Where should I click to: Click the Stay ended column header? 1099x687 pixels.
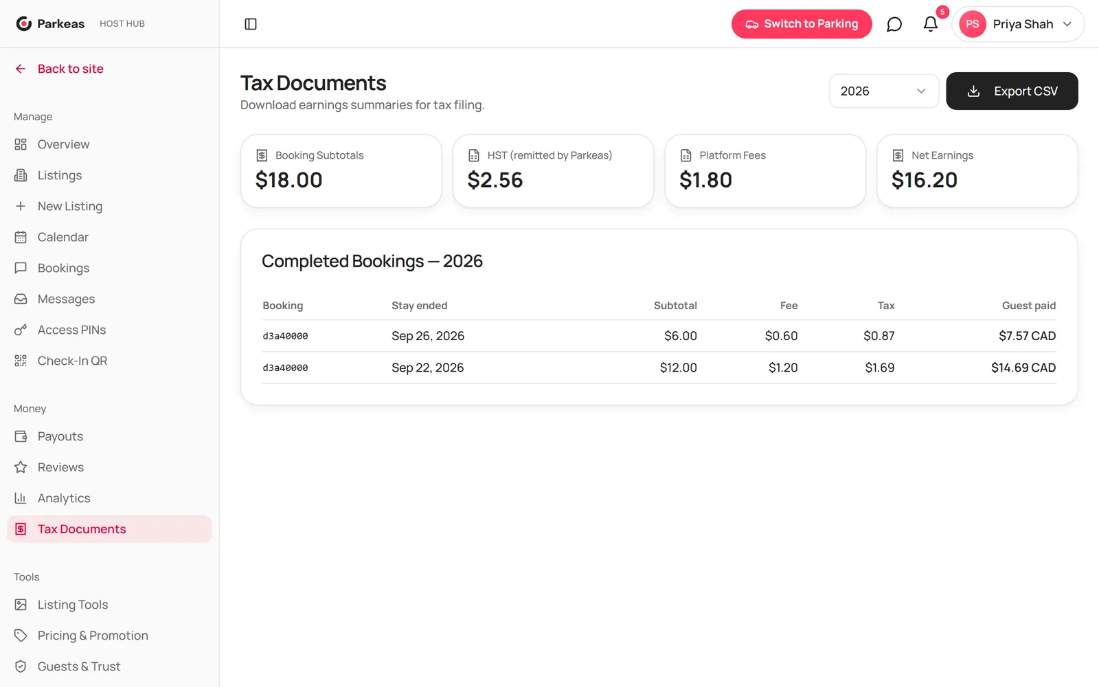[x=420, y=306]
